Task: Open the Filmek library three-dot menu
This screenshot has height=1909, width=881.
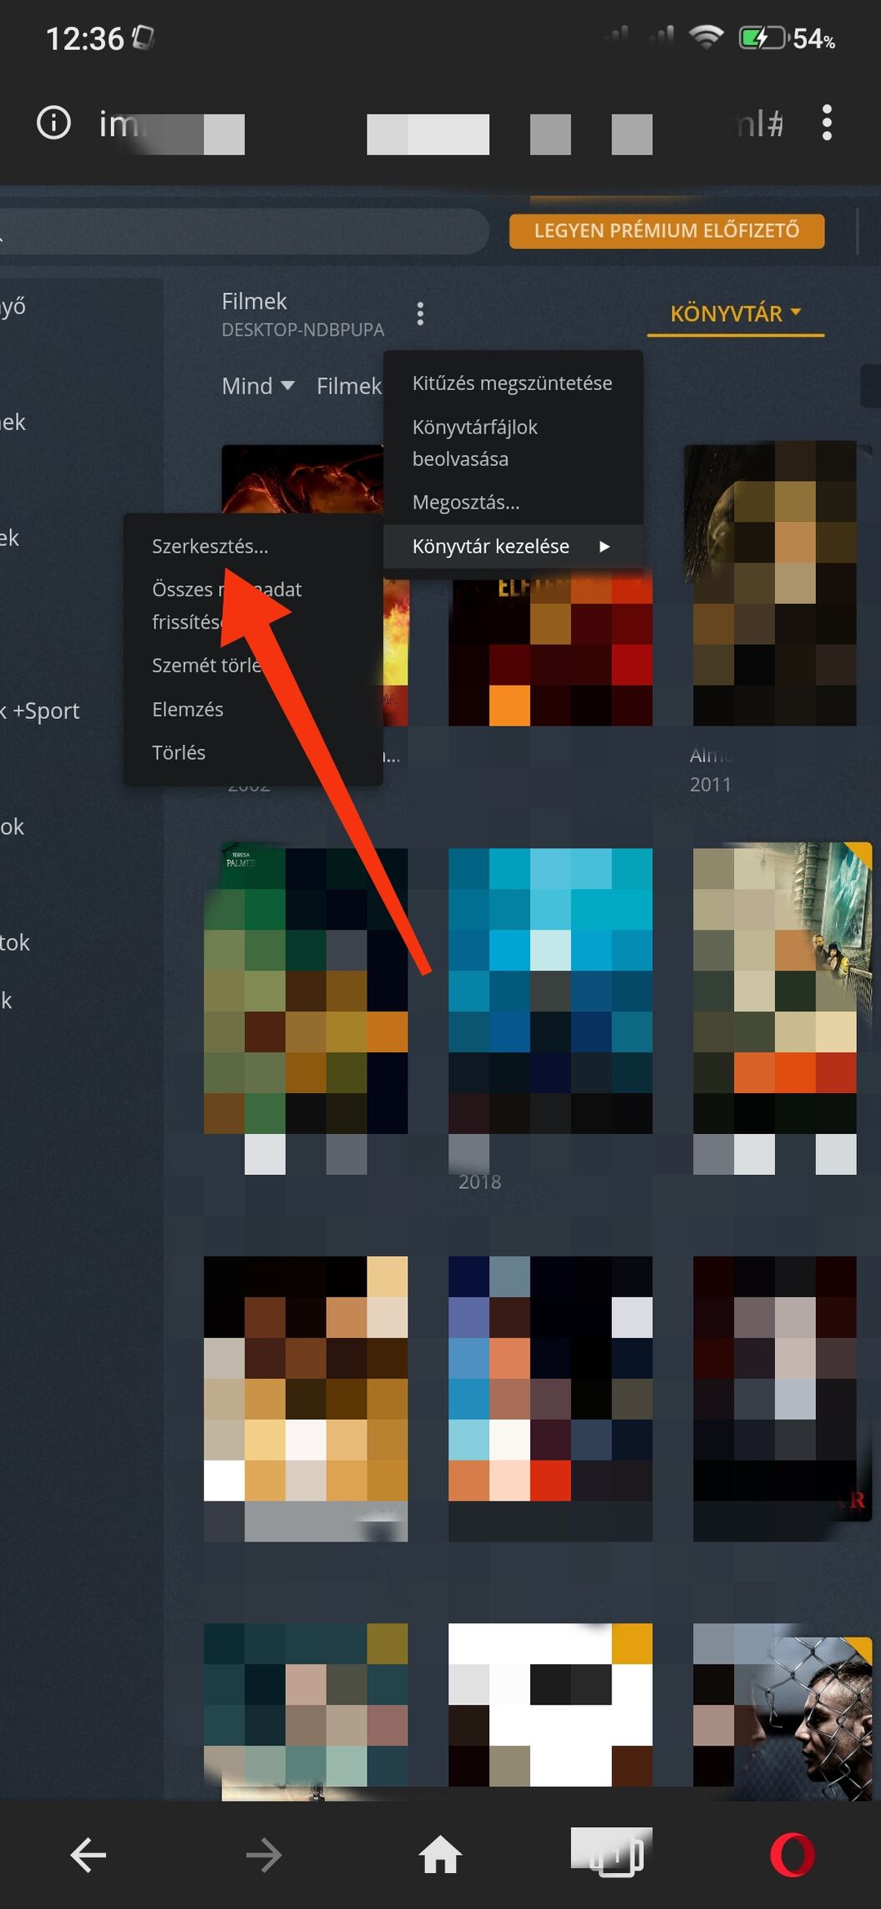Action: pos(420,314)
